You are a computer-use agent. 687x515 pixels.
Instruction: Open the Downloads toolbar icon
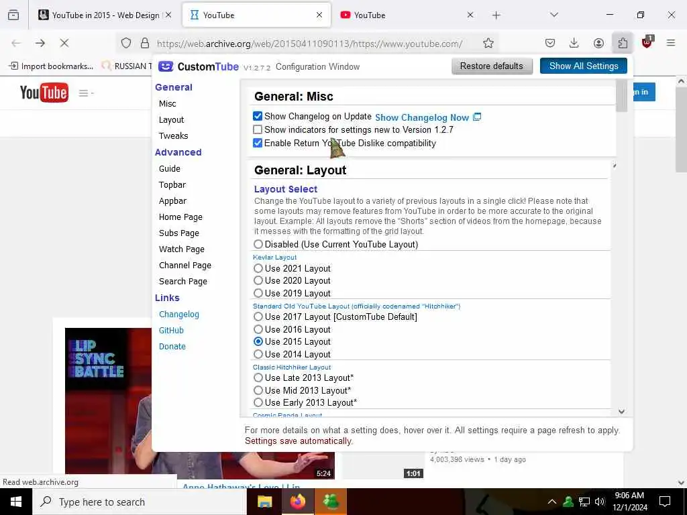(574, 43)
